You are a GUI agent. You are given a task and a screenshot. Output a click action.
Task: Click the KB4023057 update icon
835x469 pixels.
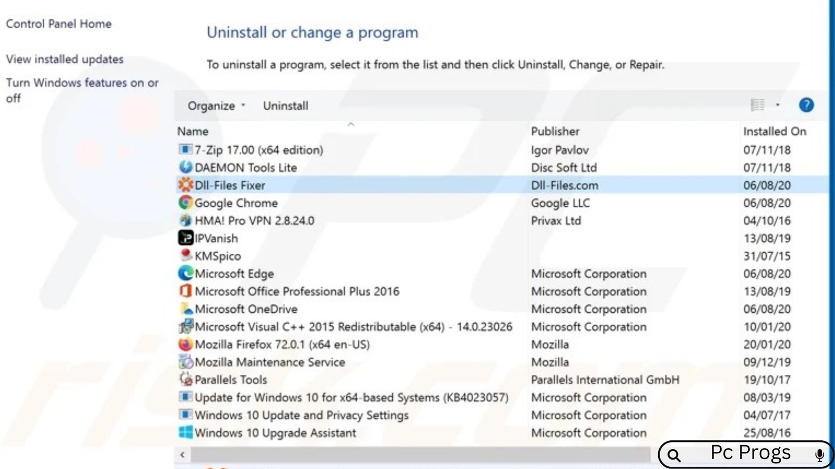[185, 397]
